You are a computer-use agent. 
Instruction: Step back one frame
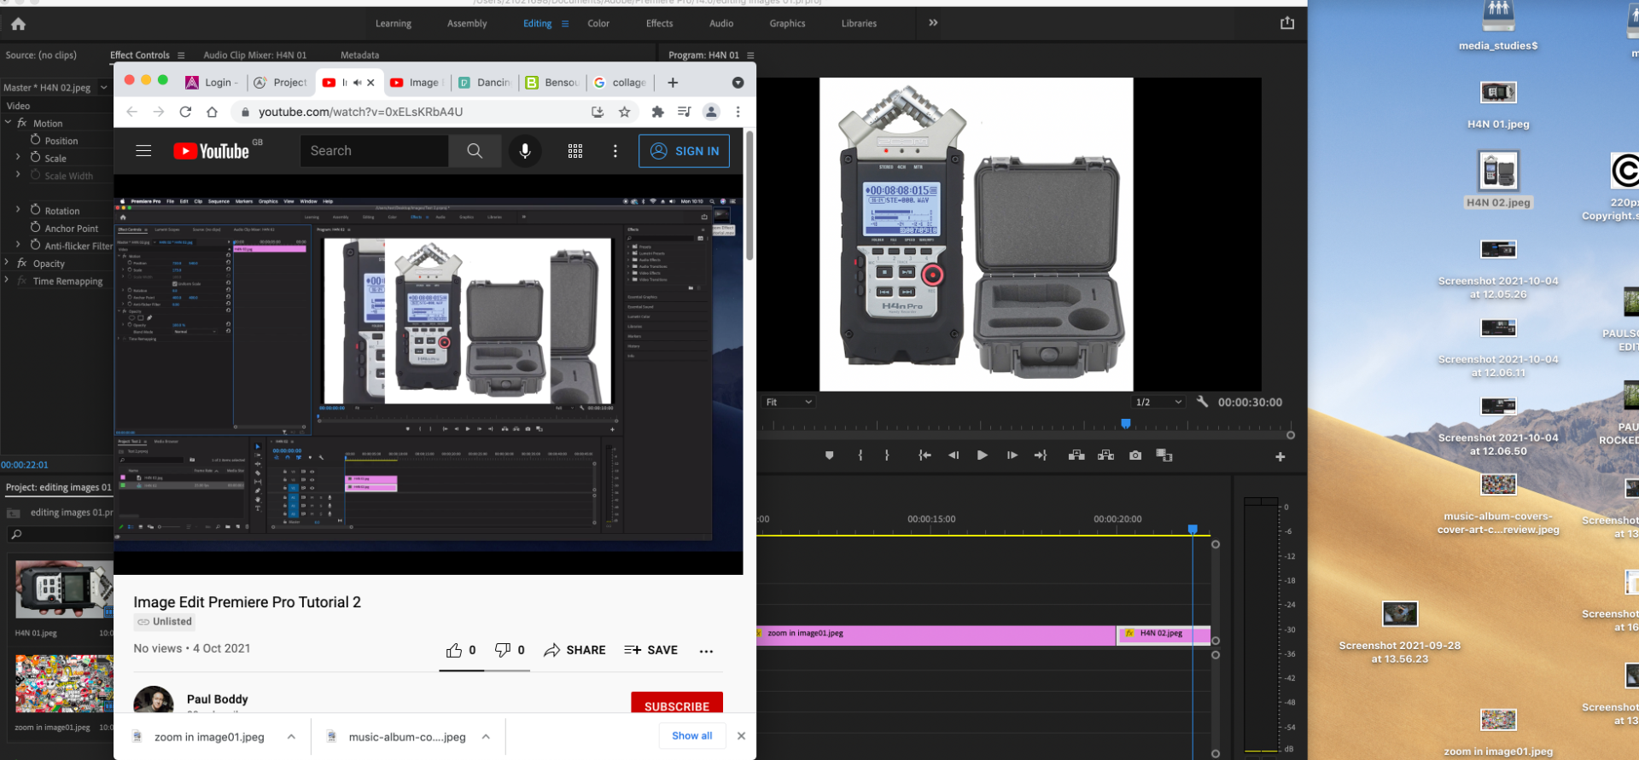click(x=954, y=455)
